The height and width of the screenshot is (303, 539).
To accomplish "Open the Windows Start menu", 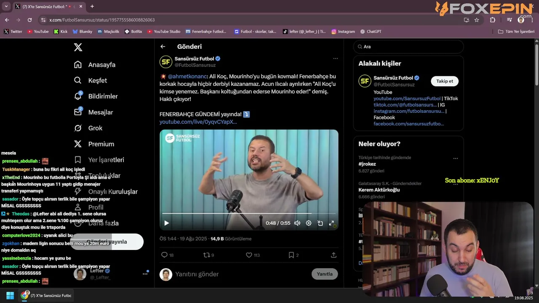I will pyautogui.click(x=10, y=295).
